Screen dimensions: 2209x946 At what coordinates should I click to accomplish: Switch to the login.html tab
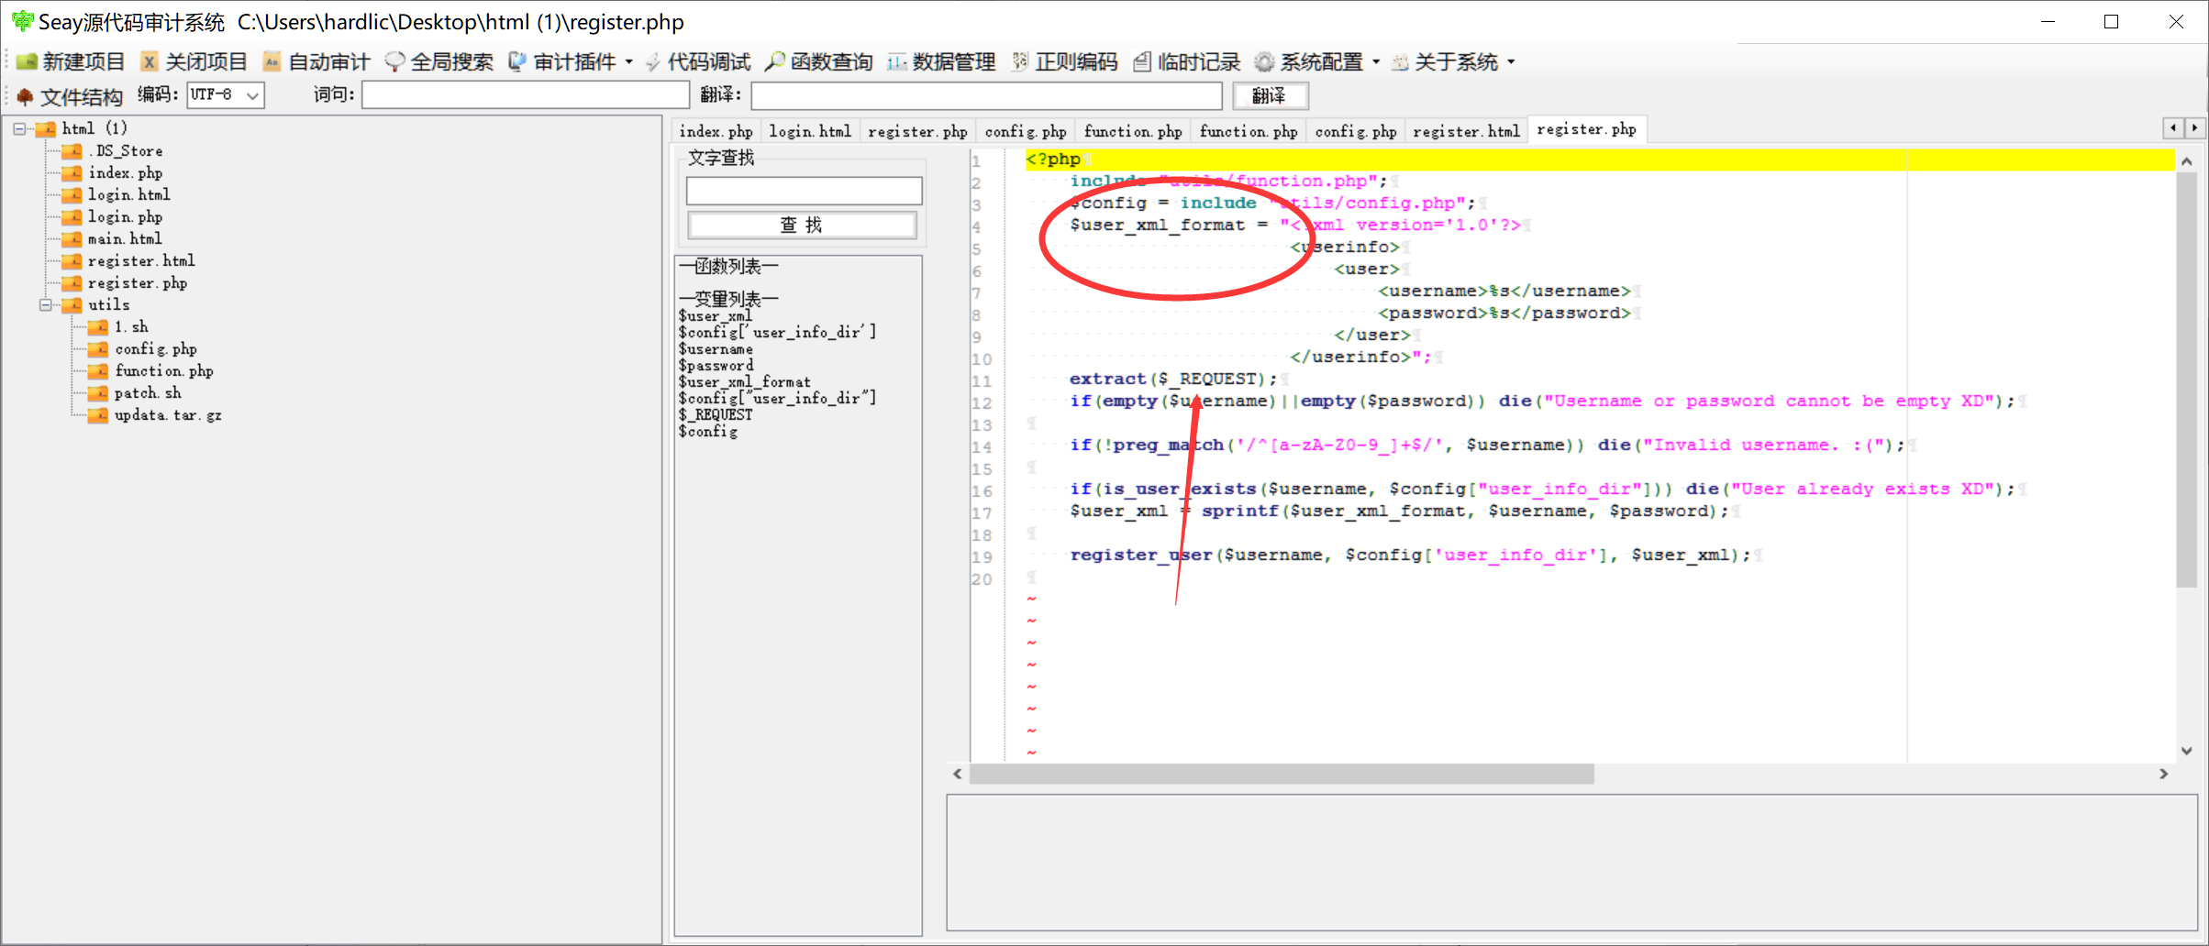tap(810, 132)
